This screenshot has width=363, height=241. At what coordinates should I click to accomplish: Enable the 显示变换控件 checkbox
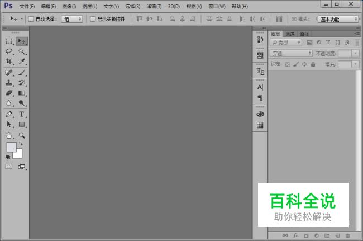[93, 19]
